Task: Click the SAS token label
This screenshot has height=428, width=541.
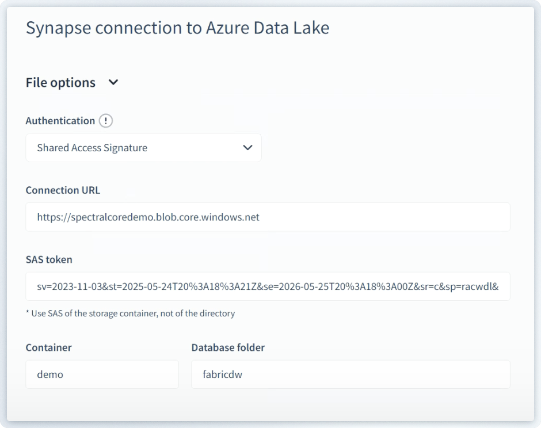Action: point(49,259)
